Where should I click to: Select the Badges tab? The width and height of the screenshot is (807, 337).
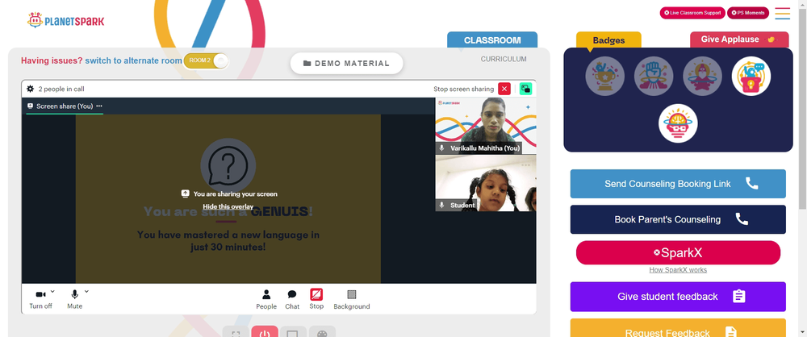608,40
